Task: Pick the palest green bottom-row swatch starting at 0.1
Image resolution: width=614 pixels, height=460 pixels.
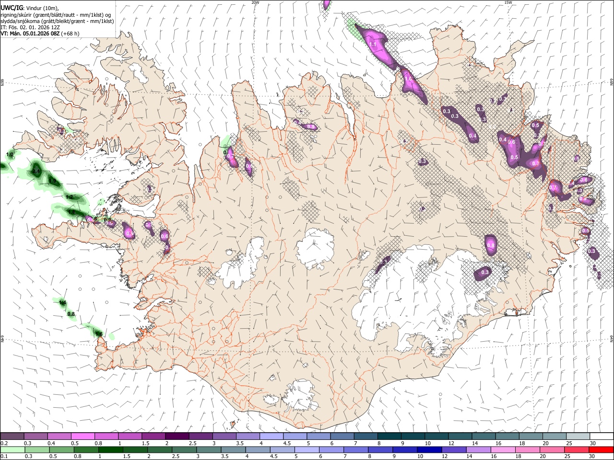Action: pyautogui.click(x=12, y=449)
